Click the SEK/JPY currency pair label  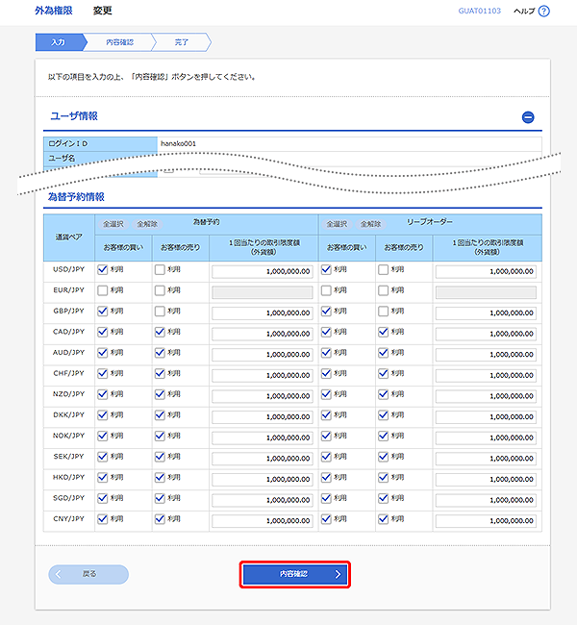coord(69,457)
